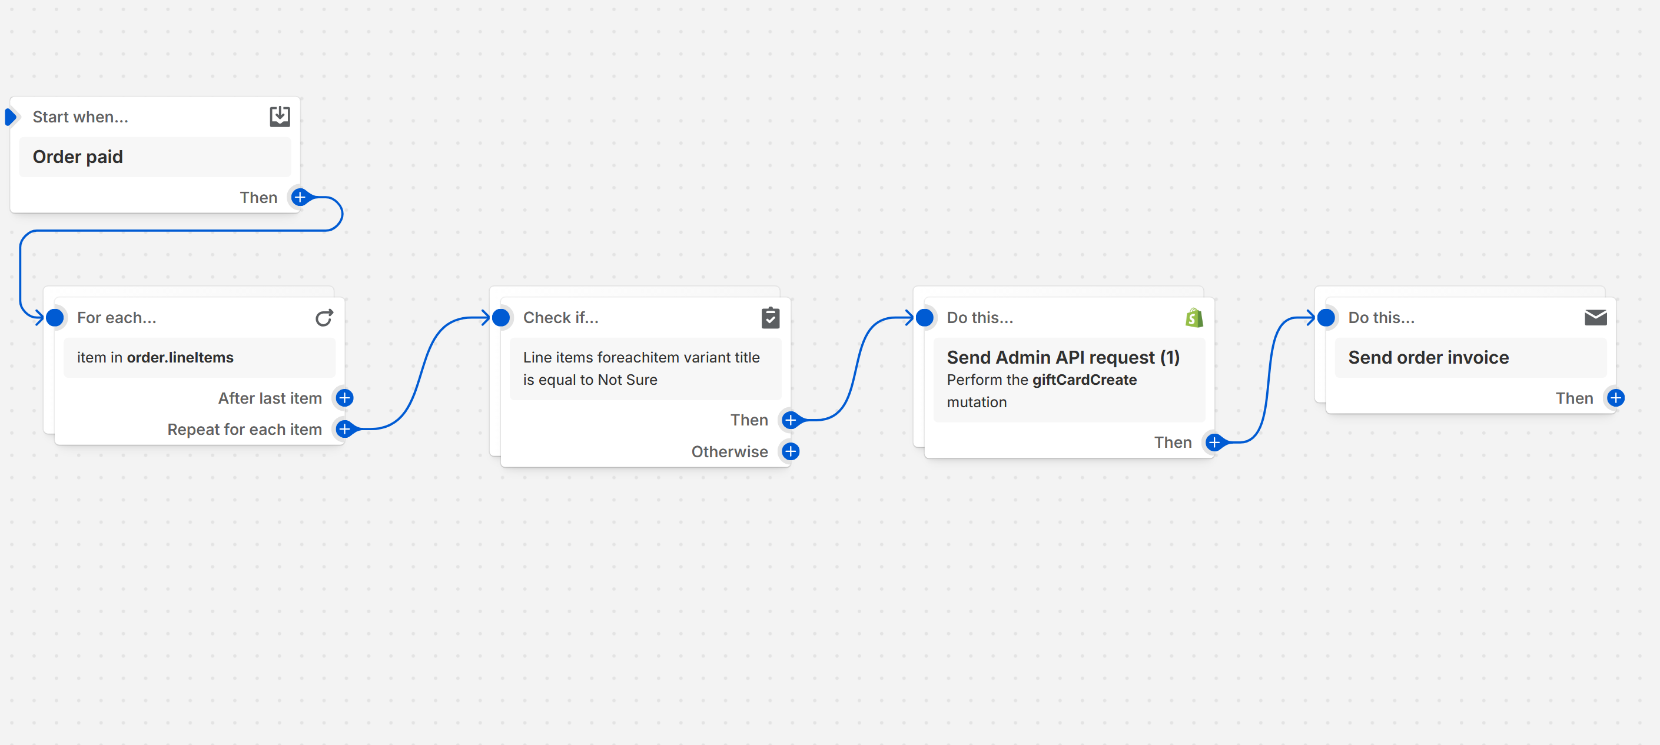Click the For each loop refresh icon
This screenshot has width=1660, height=745.
[x=324, y=318]
